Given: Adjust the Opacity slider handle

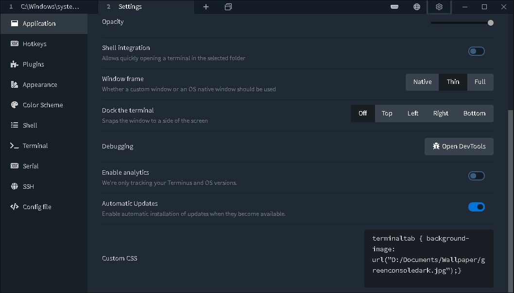Looking at the screenshot, I should click(490, 22).
